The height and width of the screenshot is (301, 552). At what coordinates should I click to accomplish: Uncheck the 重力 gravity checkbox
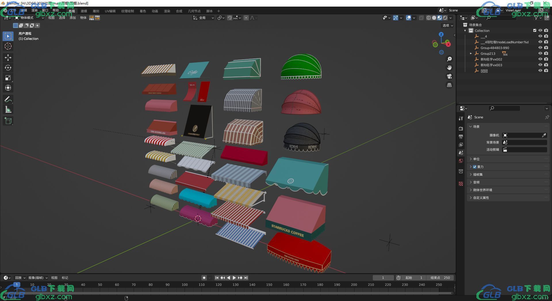coord(475,167)
